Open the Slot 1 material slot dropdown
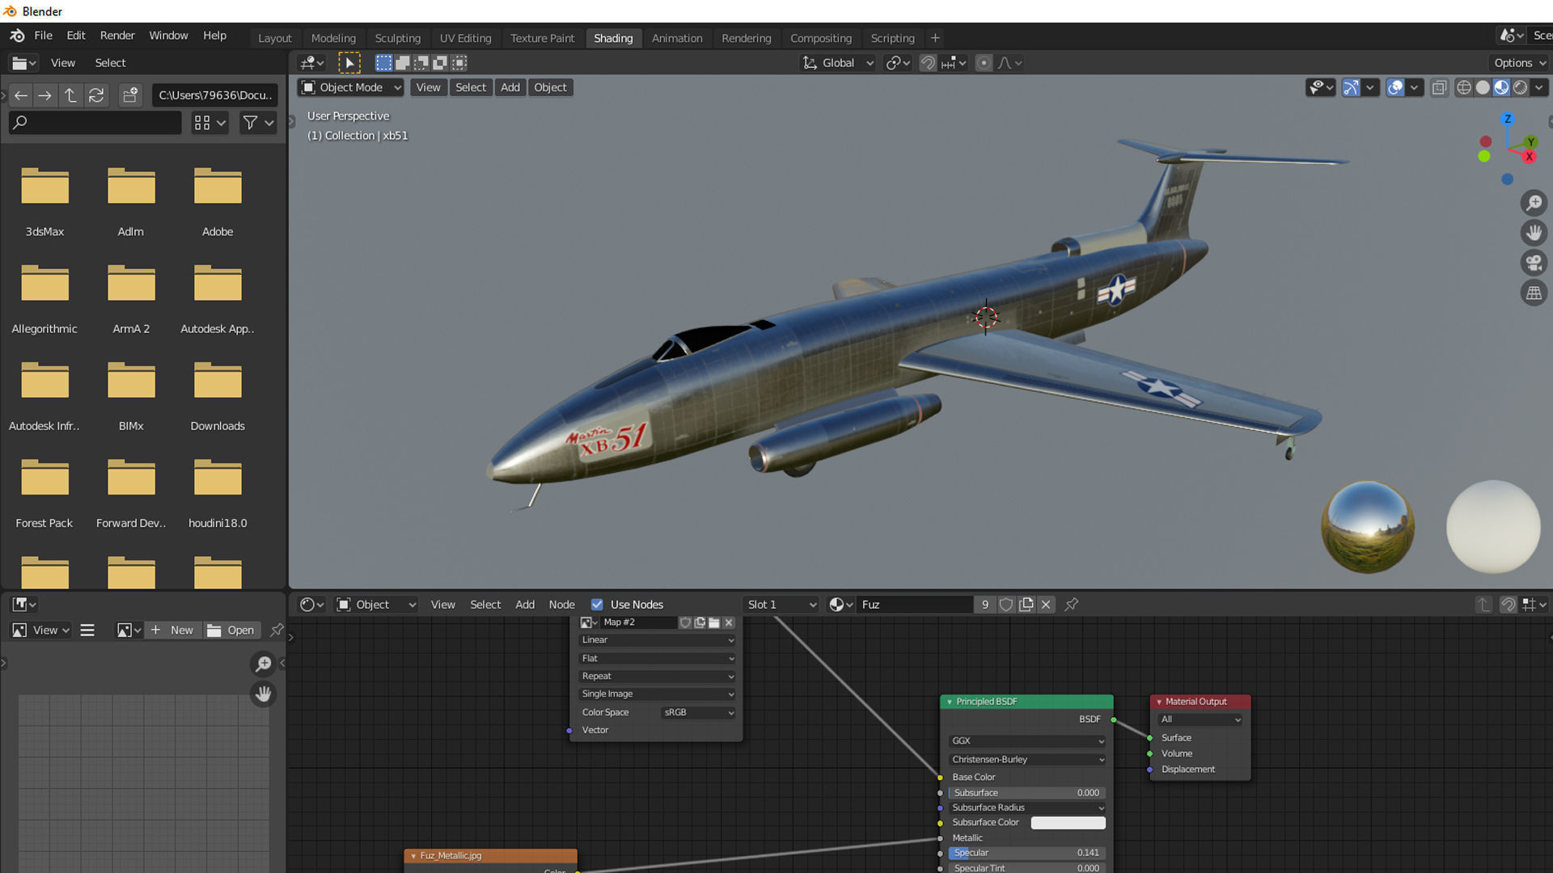 click(x=781, y=605)
